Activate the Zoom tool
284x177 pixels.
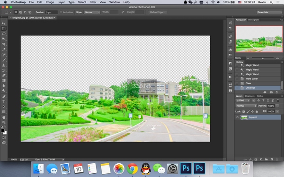click(x=4, y=122)
